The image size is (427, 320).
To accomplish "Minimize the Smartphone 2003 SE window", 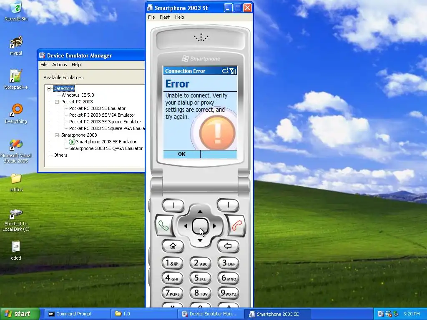I will [228, 8].
